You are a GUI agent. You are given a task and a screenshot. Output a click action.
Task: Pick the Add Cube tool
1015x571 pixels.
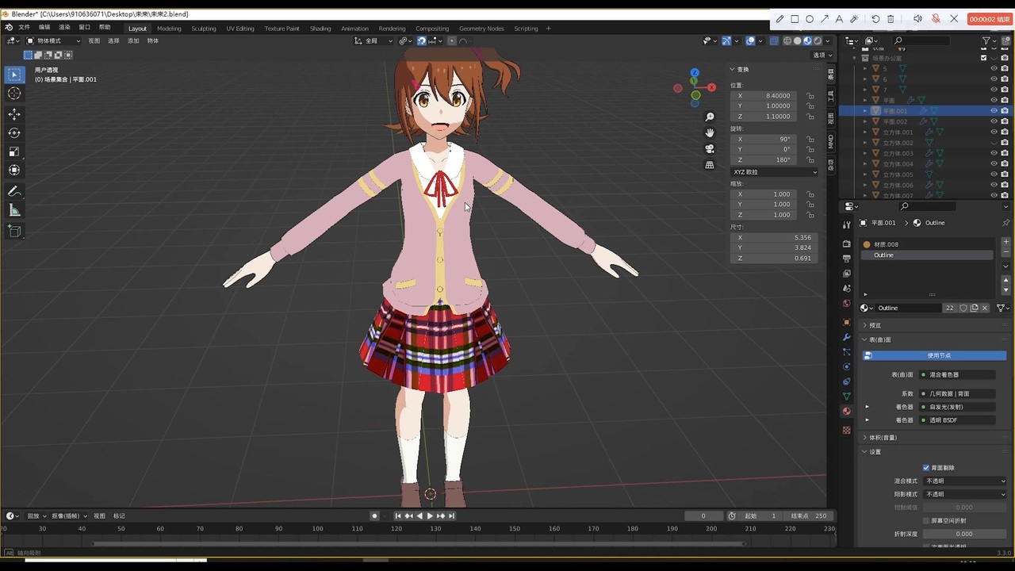14,232
